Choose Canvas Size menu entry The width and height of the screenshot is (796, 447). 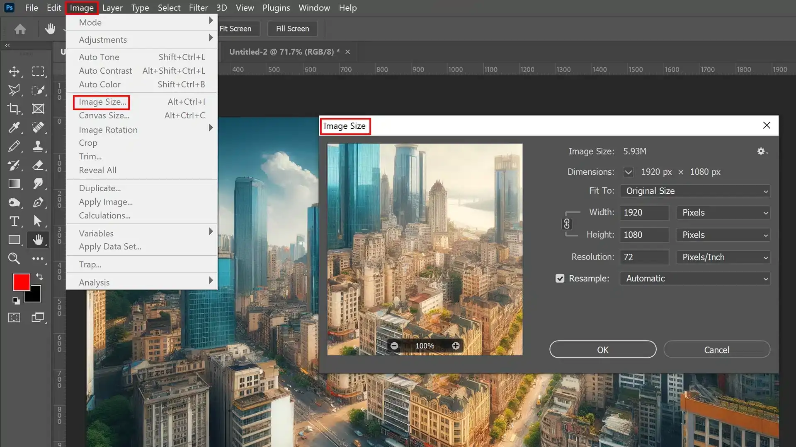pos(142,115)
